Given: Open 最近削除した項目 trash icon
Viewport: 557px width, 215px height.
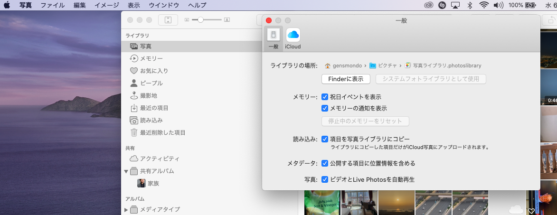Looking at the screenshot, I should pos(134,133).
